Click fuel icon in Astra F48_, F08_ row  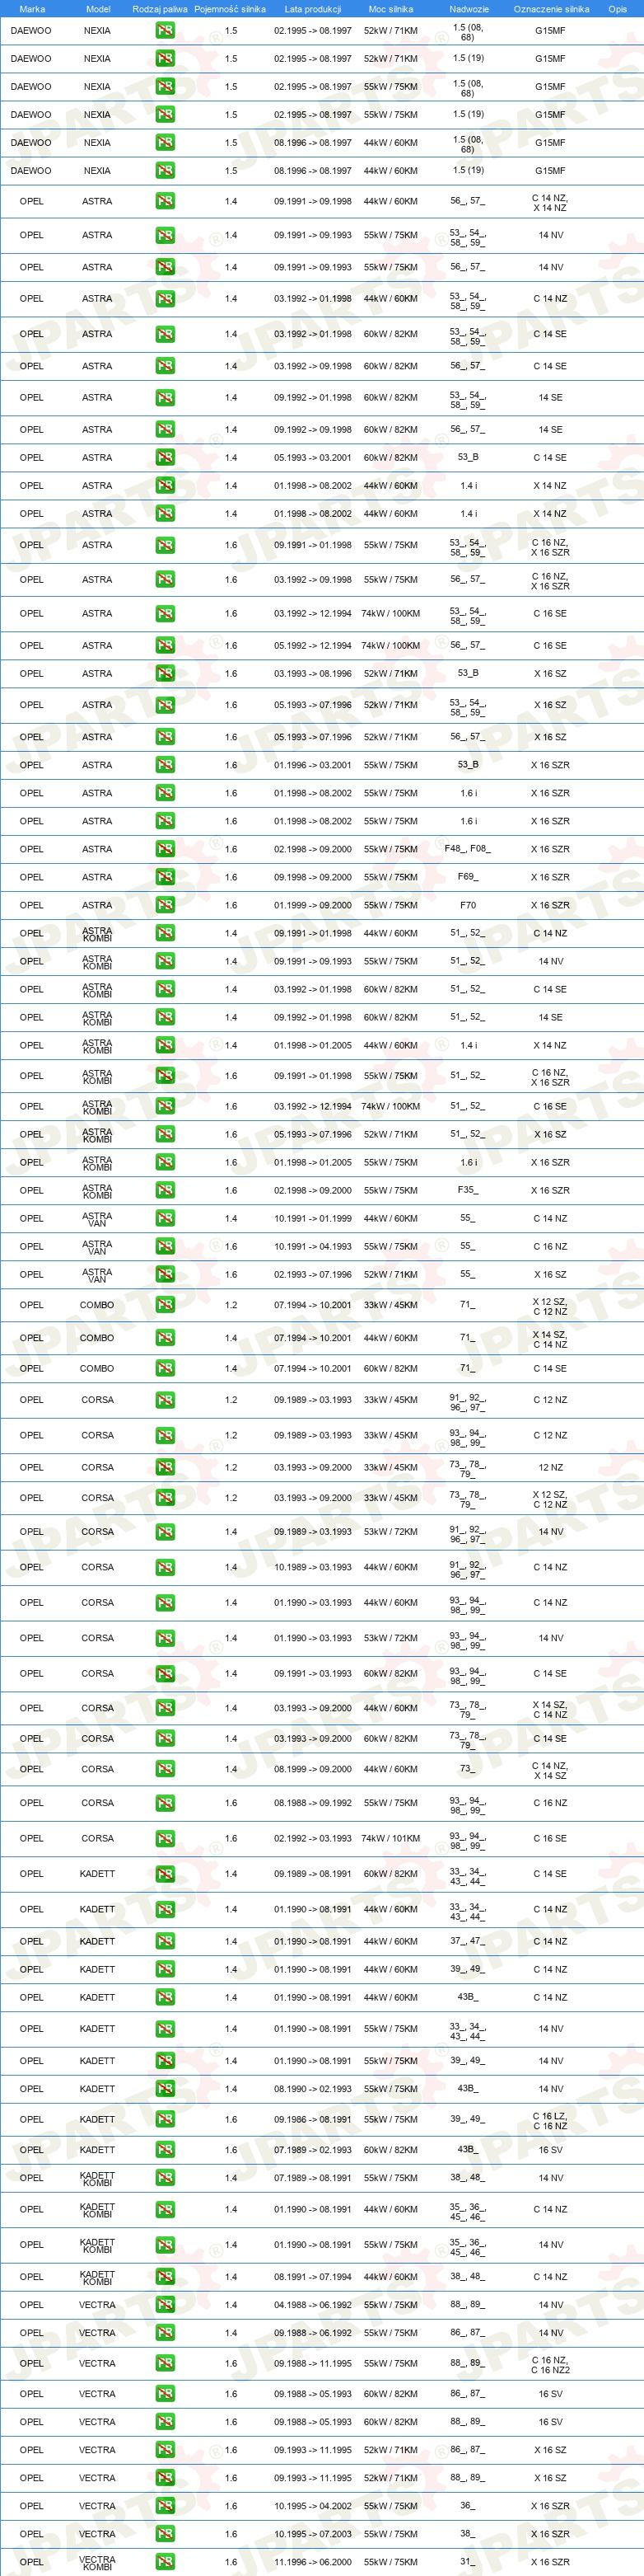tap(165, 850)
